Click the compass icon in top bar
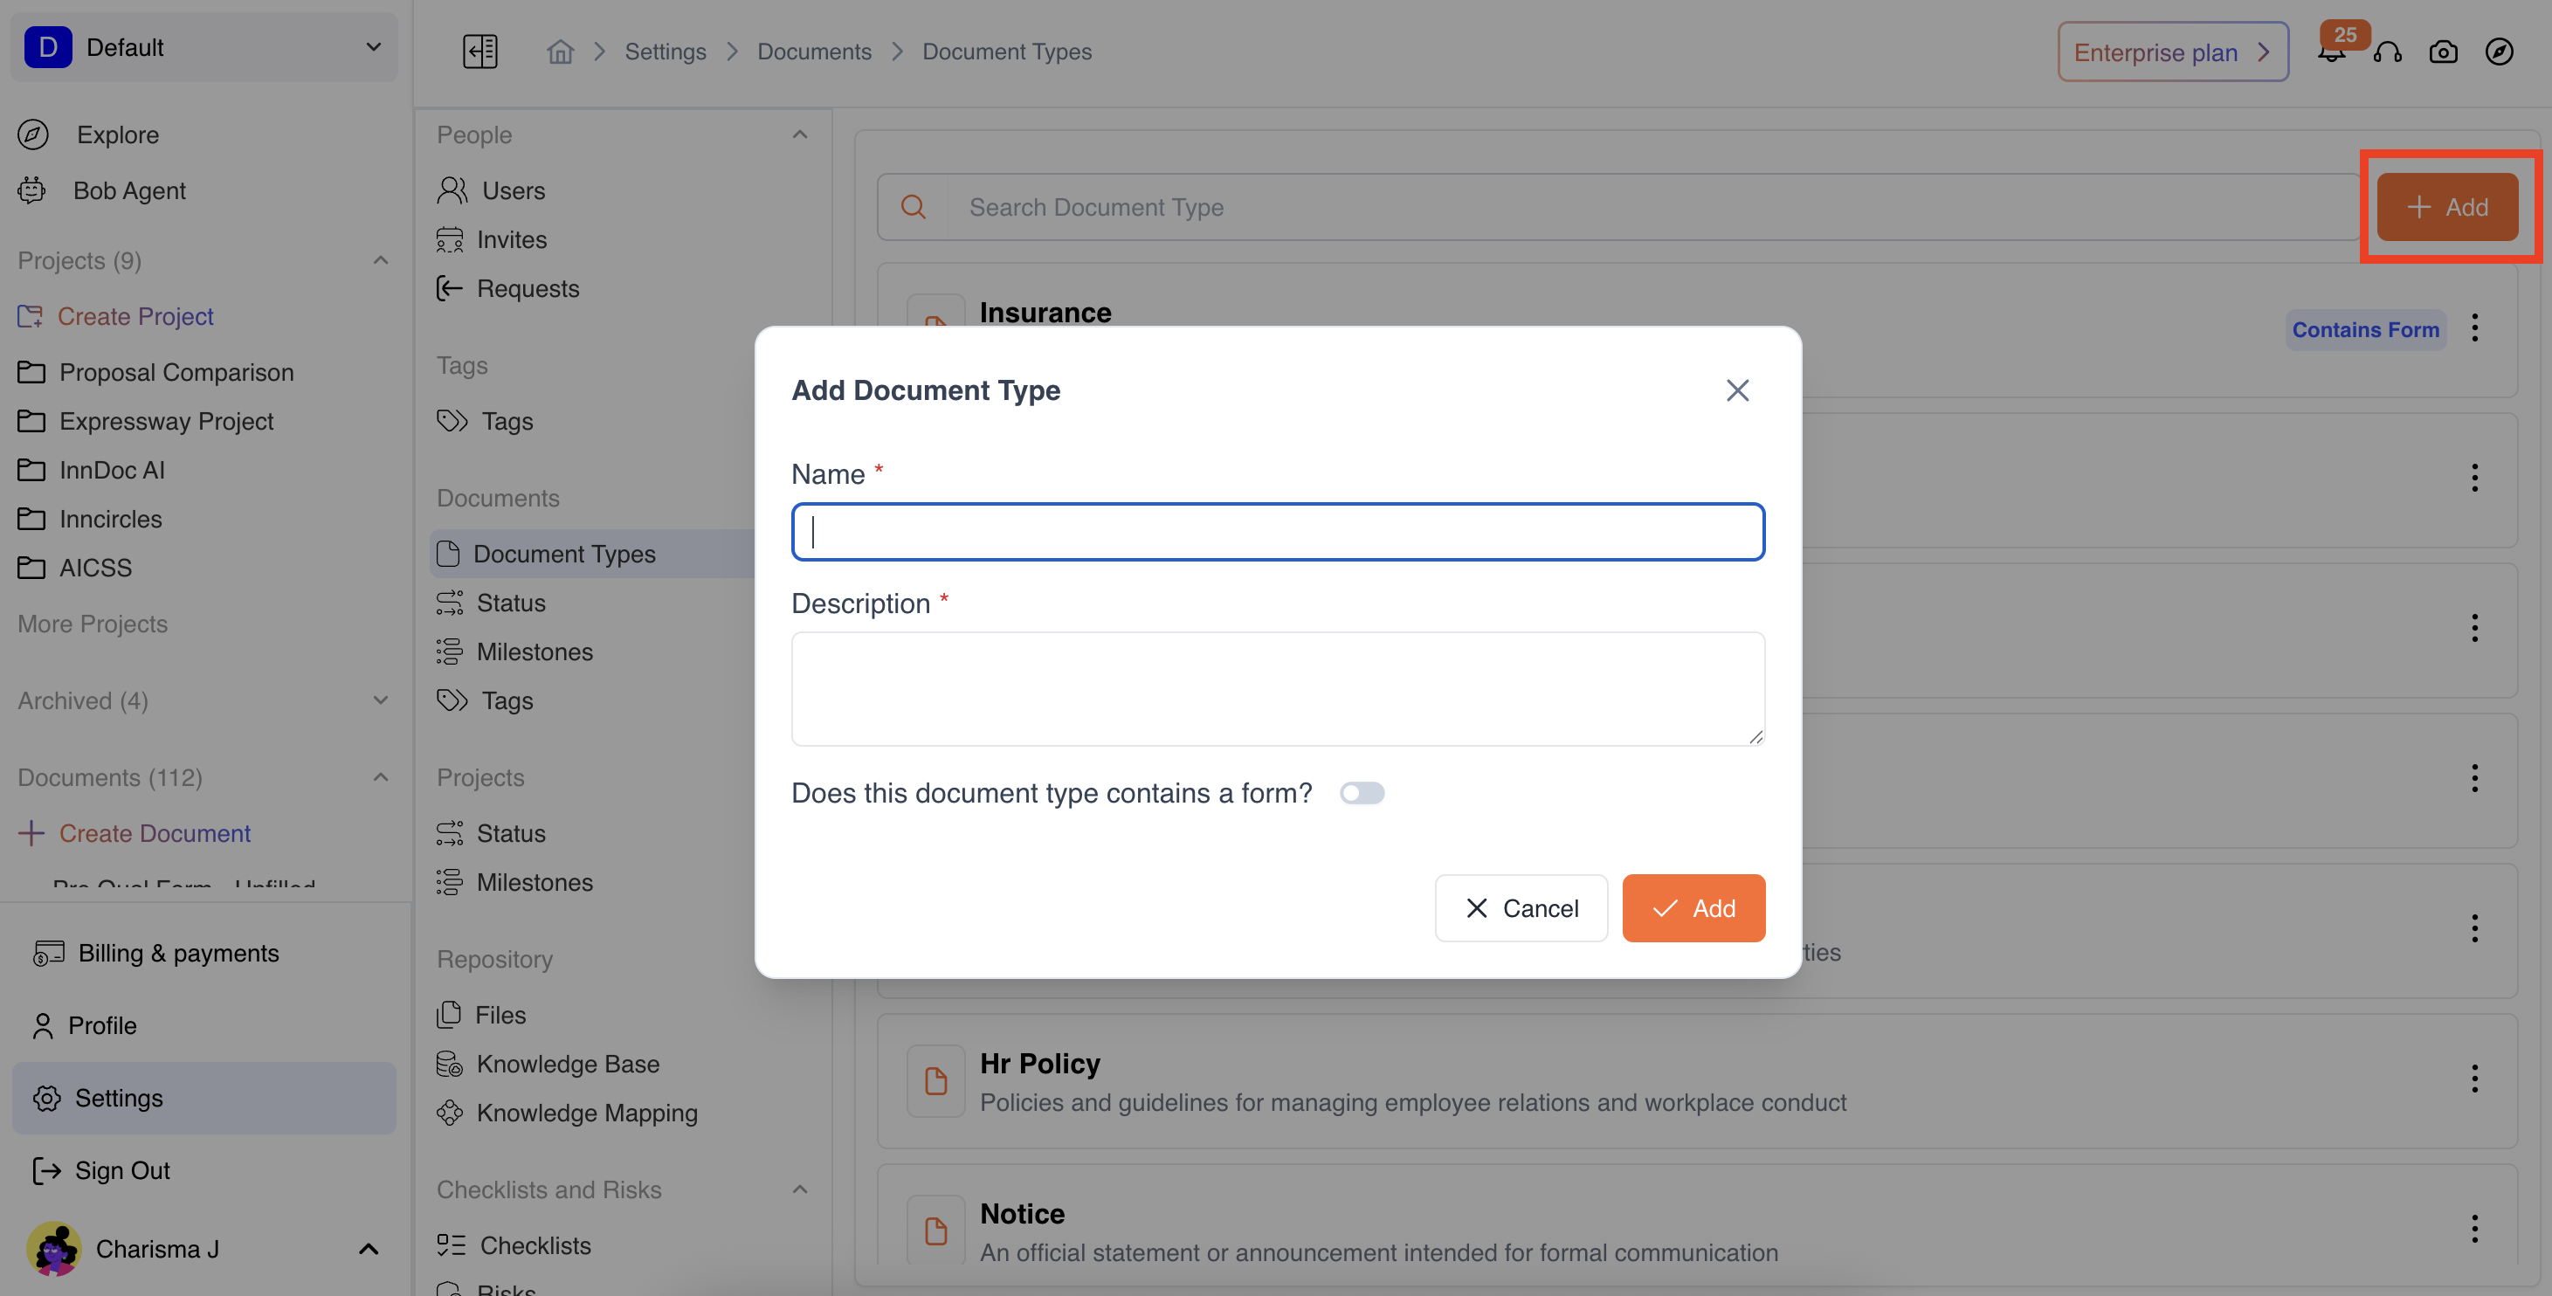The height and width of the screenshot is (1296, 2552). click(x=2499, y=52)
